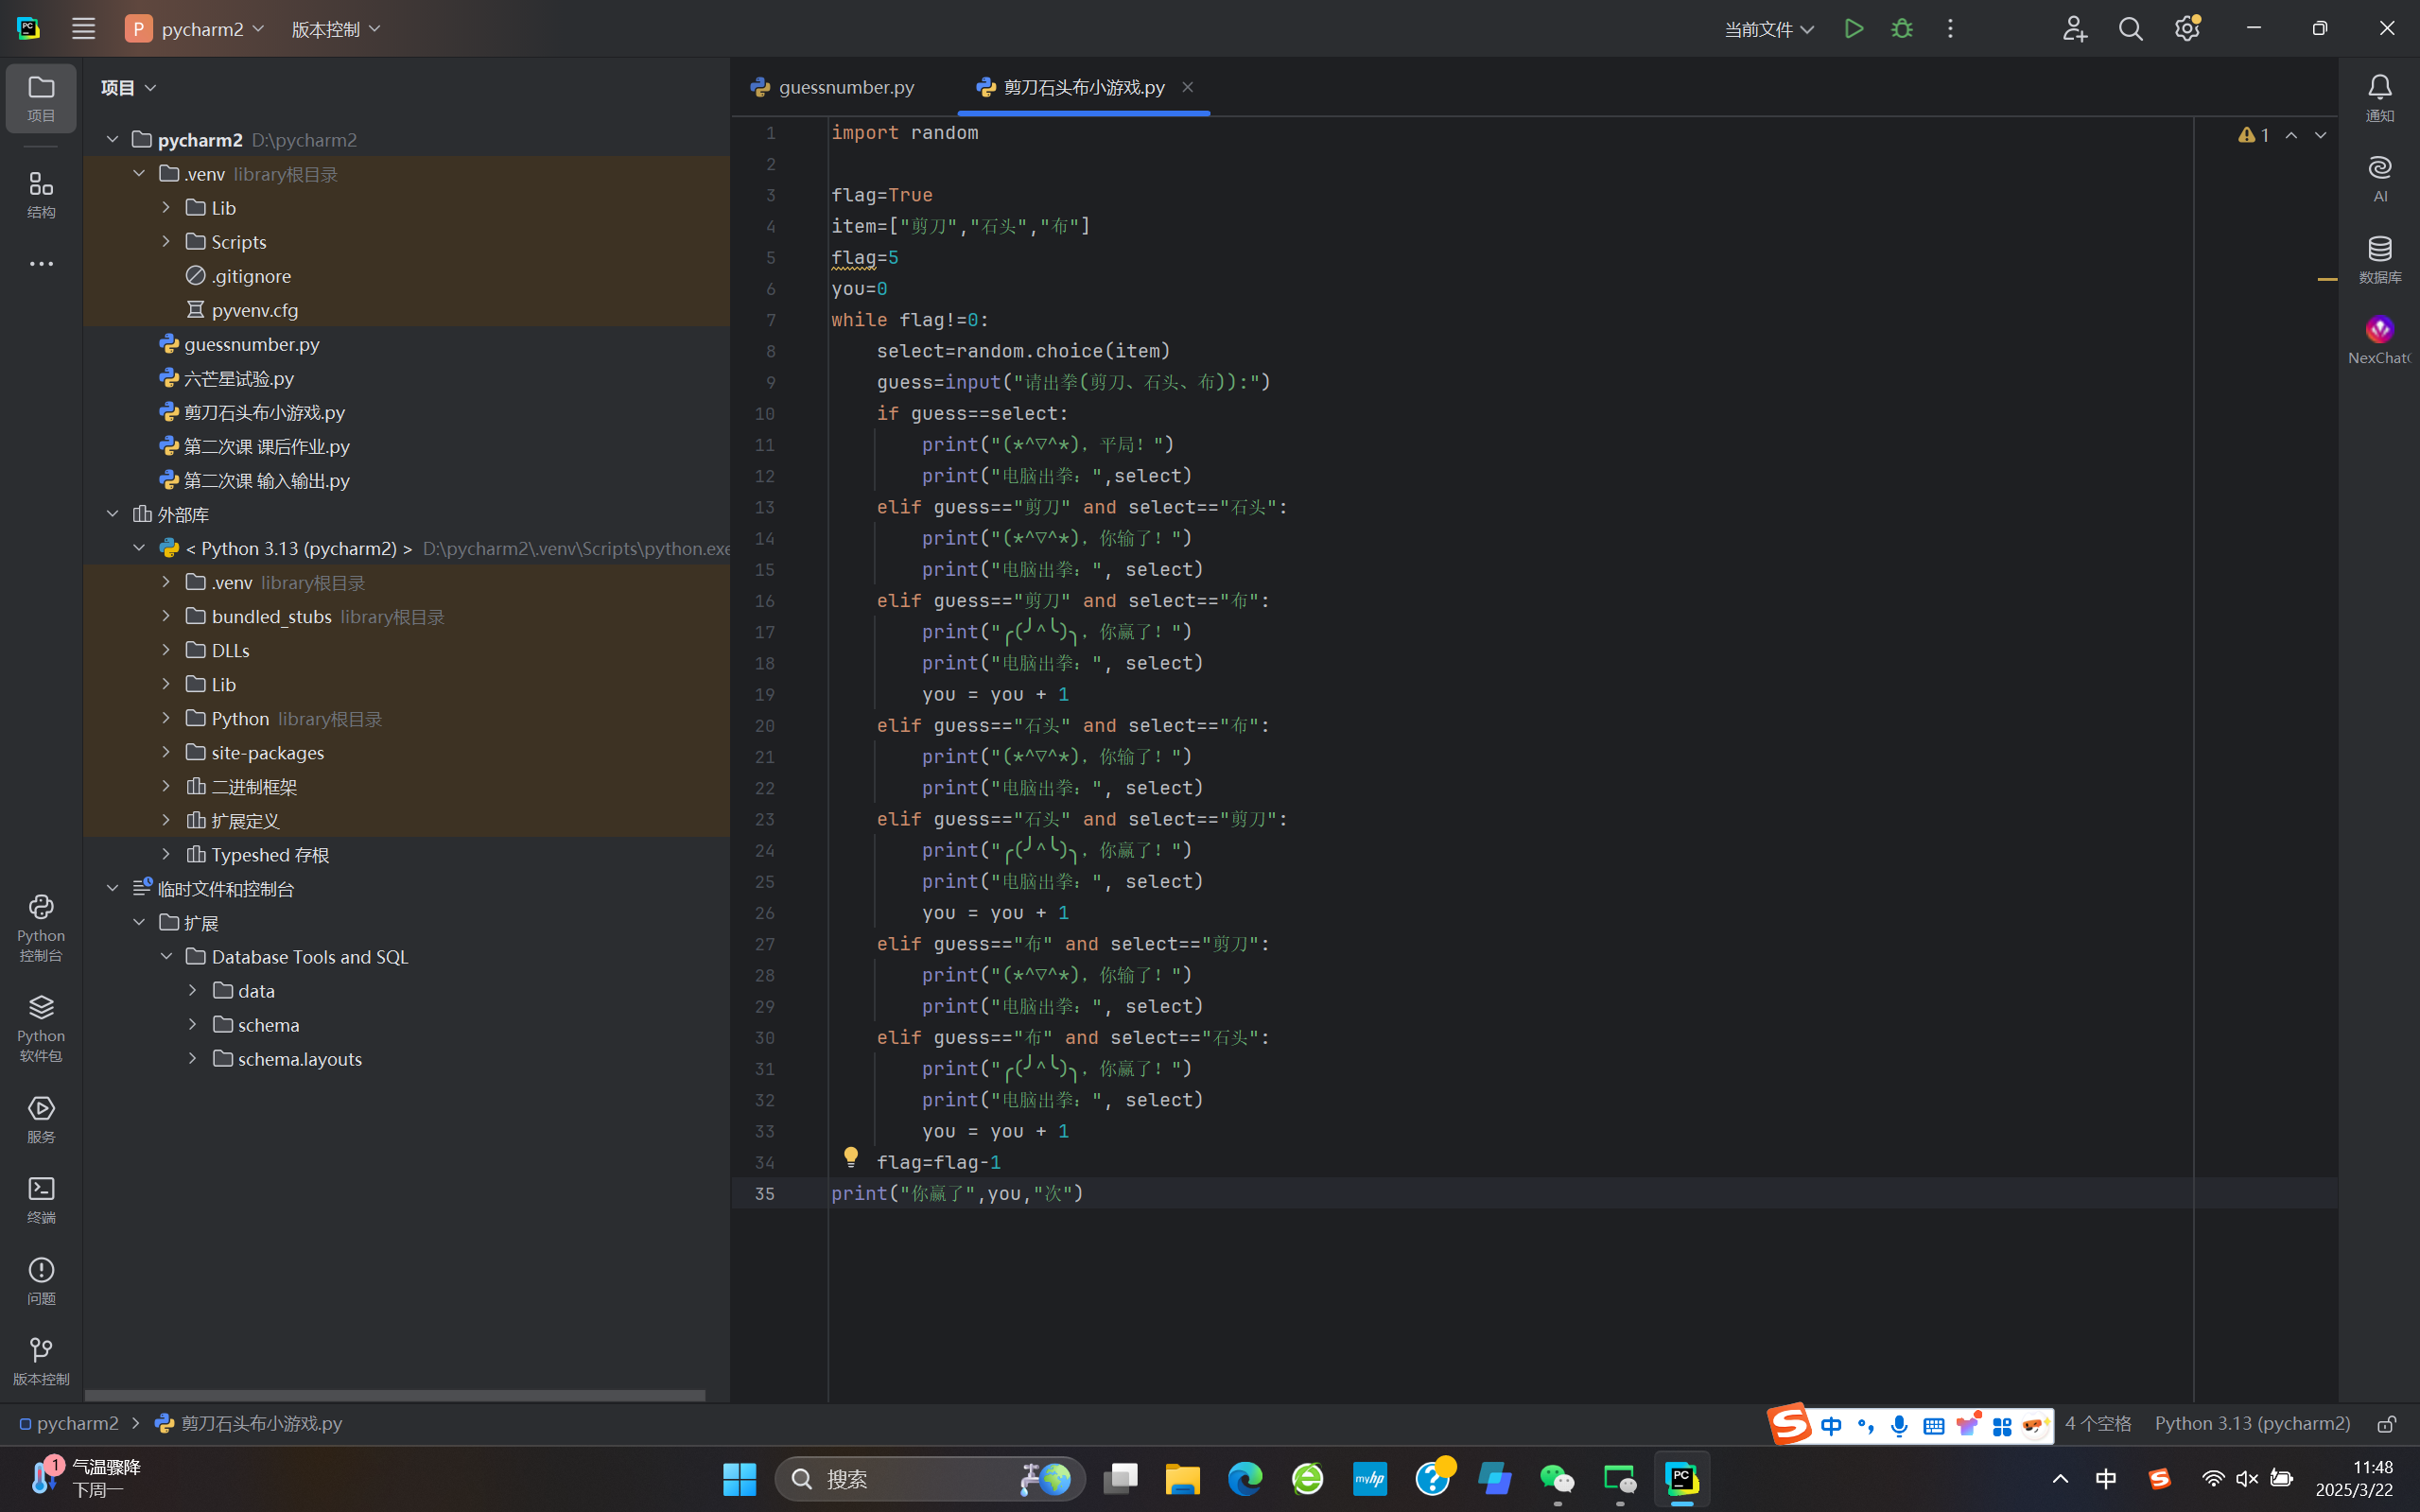
Task: Toggle the read-only lock icon in status bar
Action: (2386, 1423)
